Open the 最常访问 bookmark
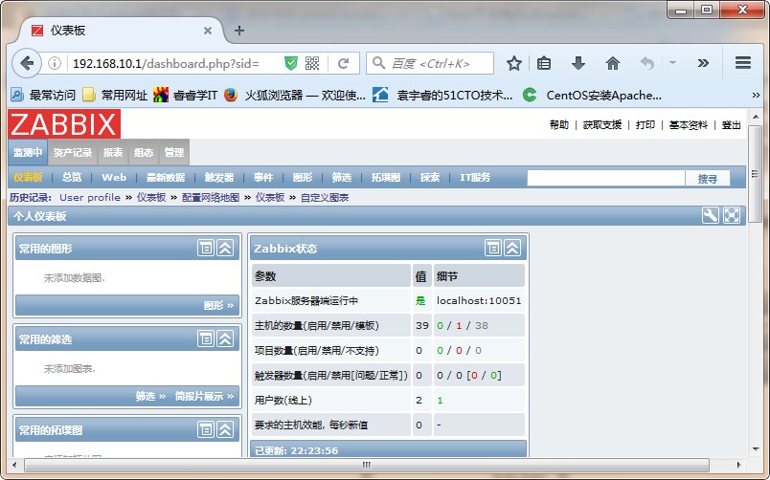Image resolution: width=770 pixels, height=480 pixels. coord(43,95)
